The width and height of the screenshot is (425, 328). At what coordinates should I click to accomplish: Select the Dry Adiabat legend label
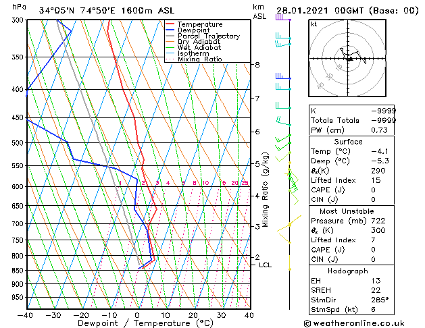[199, 42]
